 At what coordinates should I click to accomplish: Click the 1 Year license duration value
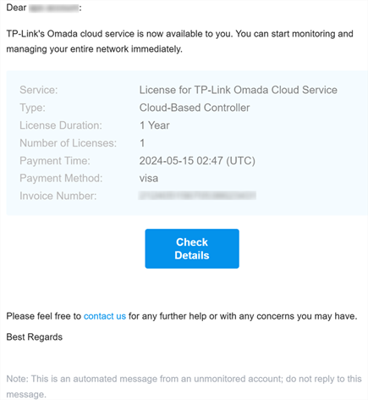click(x=155, y=125)
